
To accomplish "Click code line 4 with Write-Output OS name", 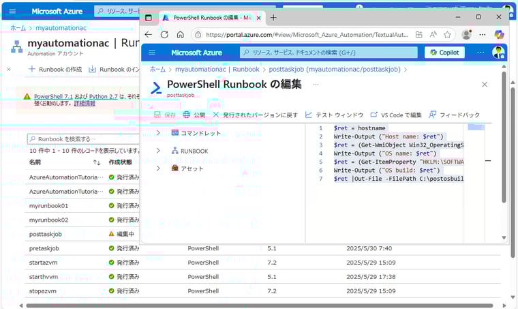I will click(x=385, y=153).
